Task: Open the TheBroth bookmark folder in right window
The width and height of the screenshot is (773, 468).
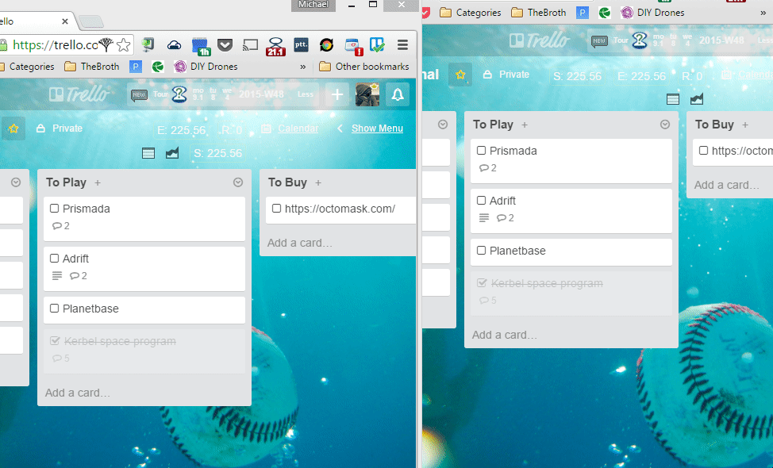Action: pos(539,13)
